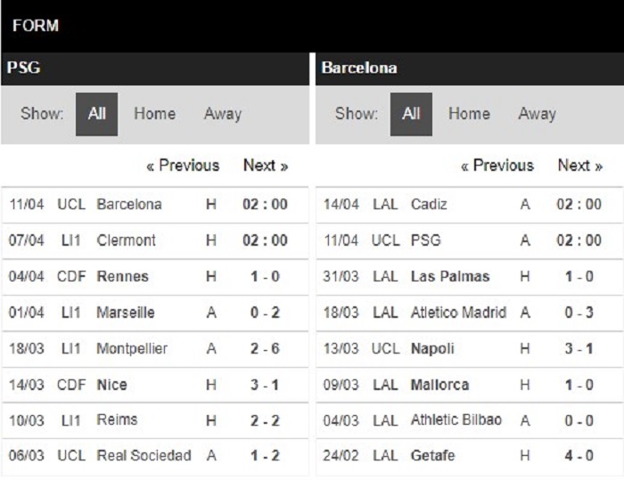Select the All filter under Barcelona
Viewport: 624px width, 480px height.
pyautogui.click(x=411, y=114)
